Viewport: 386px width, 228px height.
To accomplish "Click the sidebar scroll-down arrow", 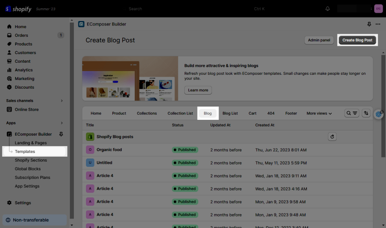I will pos(72,225).
